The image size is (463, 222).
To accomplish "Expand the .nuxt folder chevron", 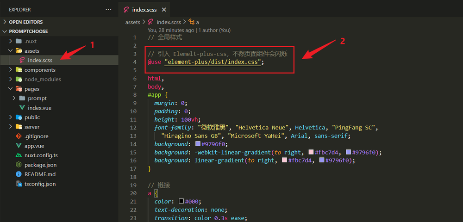I will pos(11,41).
